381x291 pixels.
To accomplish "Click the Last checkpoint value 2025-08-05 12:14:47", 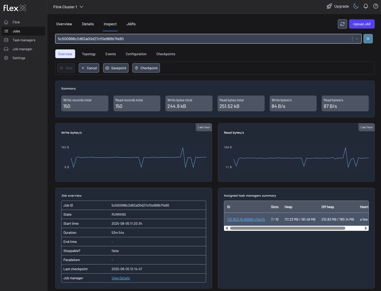I will click(127, 269).
